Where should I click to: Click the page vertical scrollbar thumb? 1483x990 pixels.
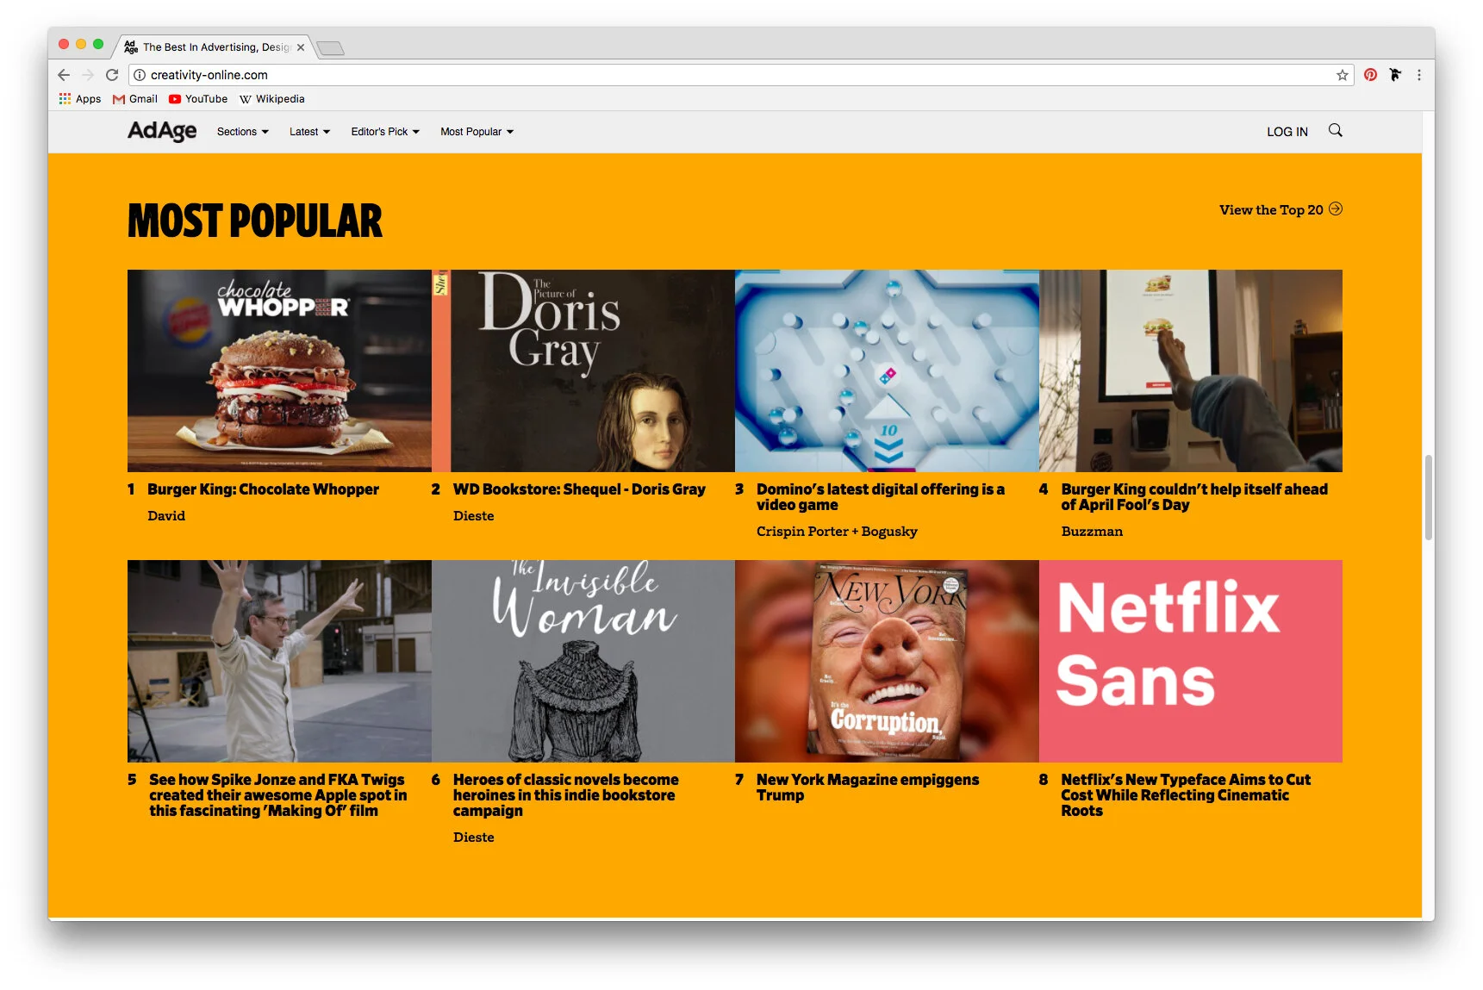coord(1429,497)
